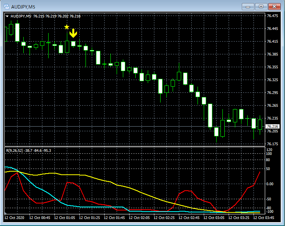Click the -100 level on indicator scale

click(269, 212)
